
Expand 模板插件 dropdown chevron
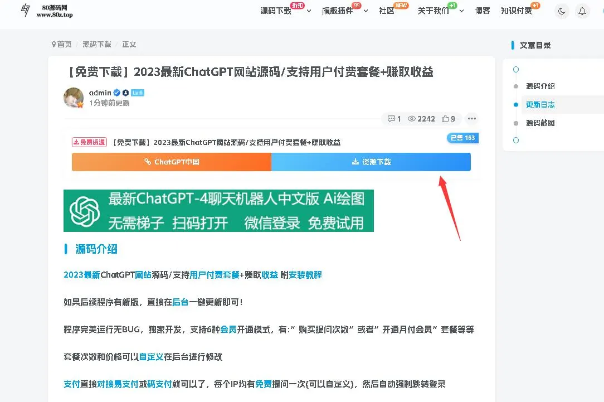(366, 11)
